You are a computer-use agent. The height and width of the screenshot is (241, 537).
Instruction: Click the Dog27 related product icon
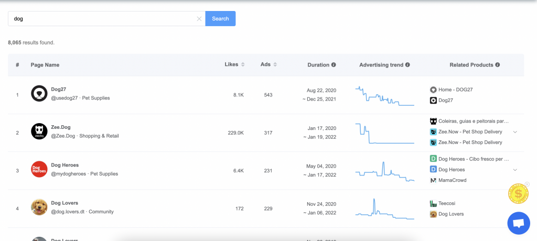point(433,100)
